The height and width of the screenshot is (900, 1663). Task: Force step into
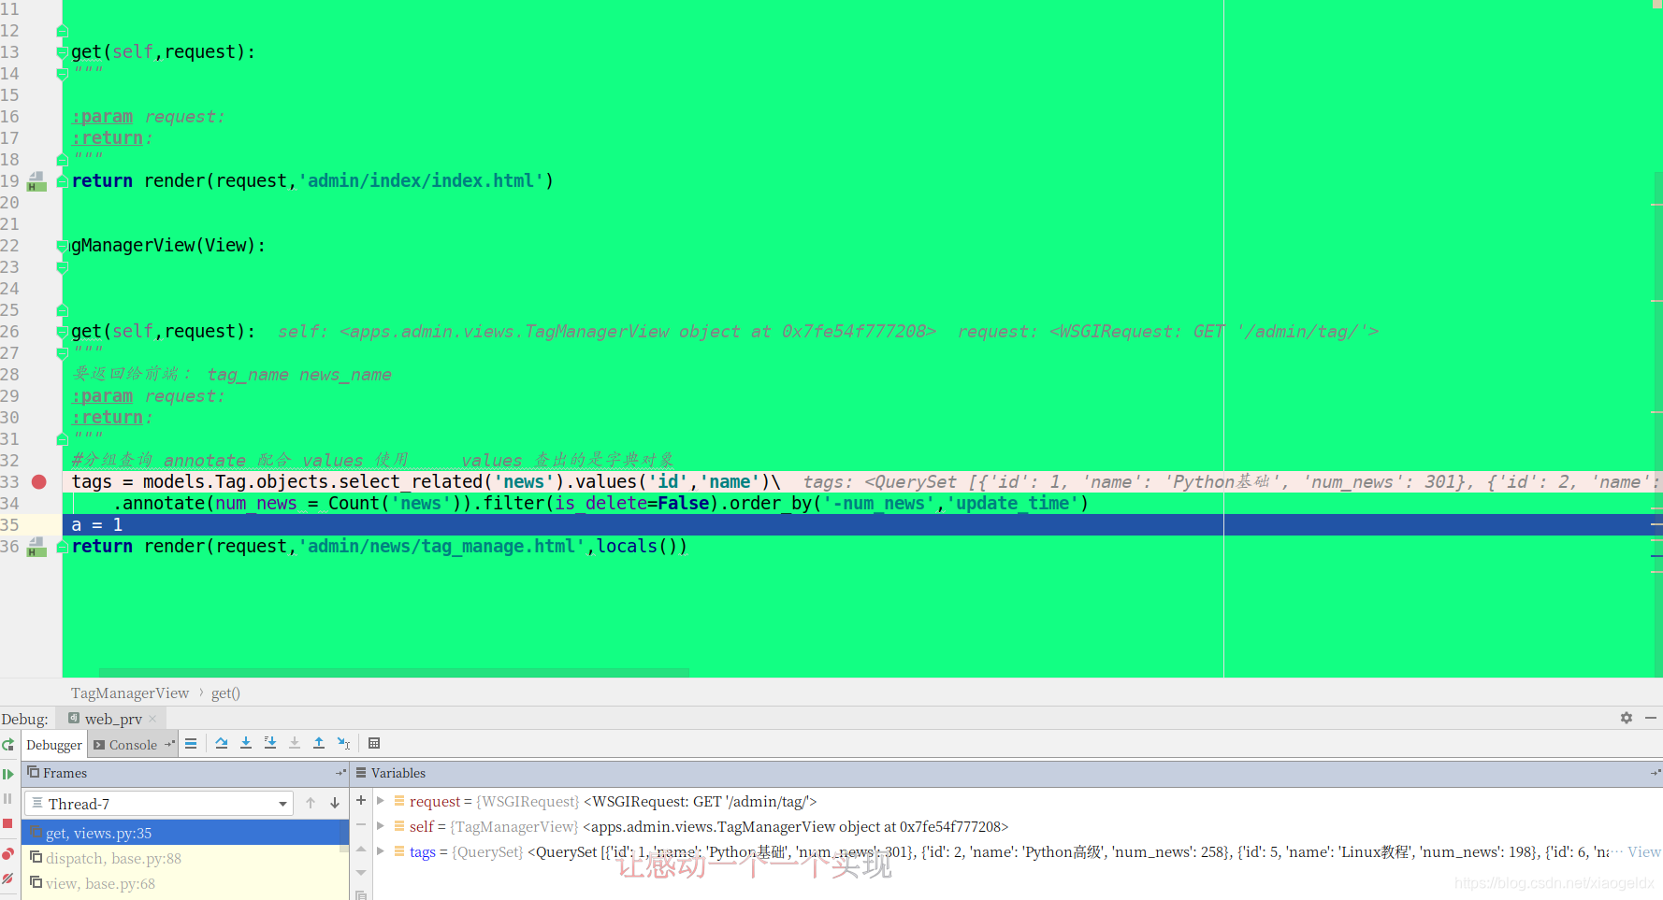tap(295, 744)
